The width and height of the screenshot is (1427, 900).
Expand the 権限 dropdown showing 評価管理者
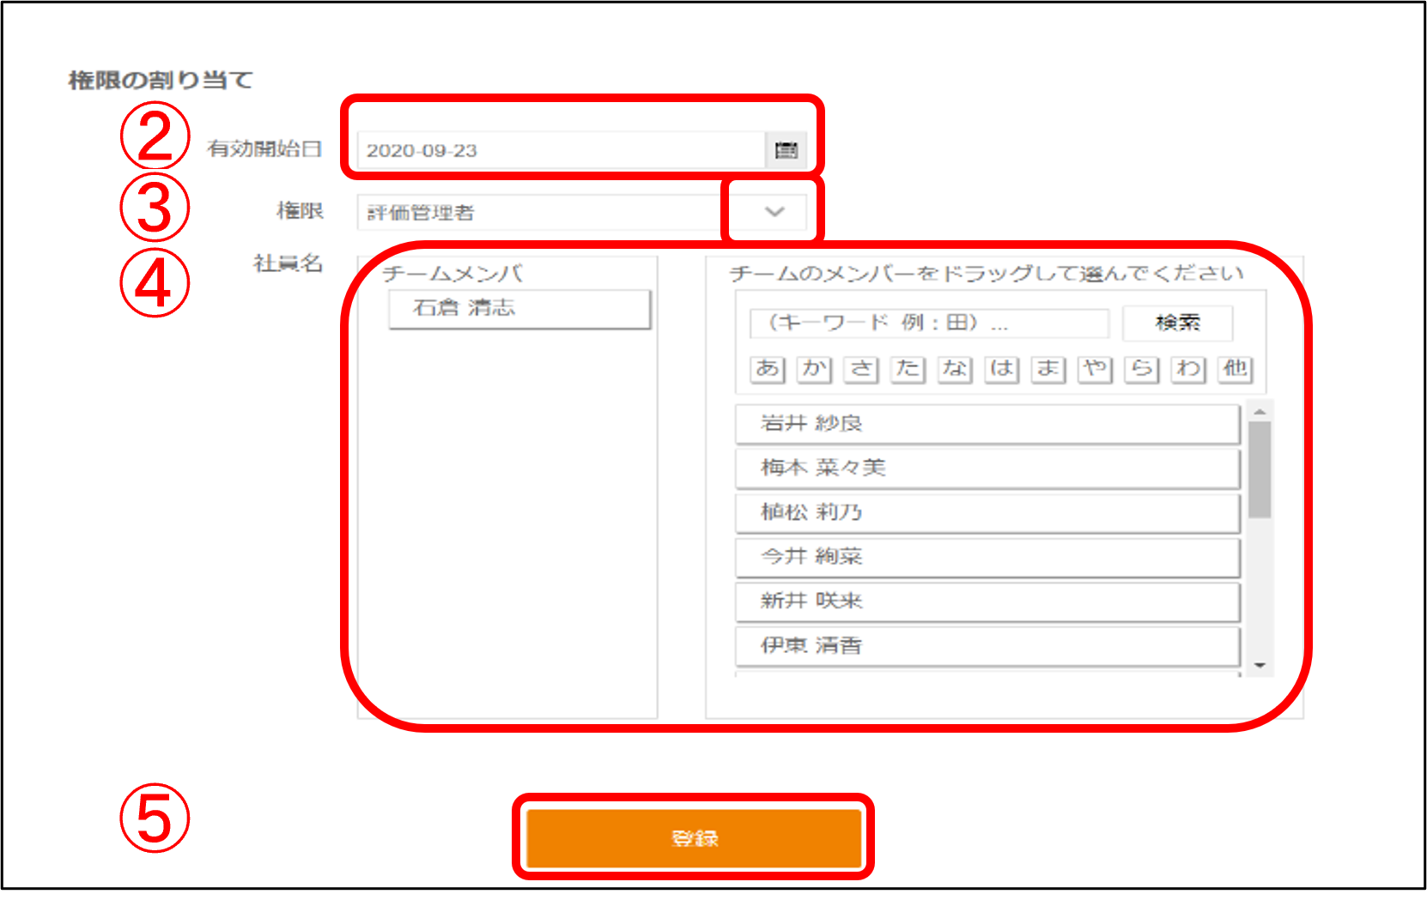click(x=774, y=212)
